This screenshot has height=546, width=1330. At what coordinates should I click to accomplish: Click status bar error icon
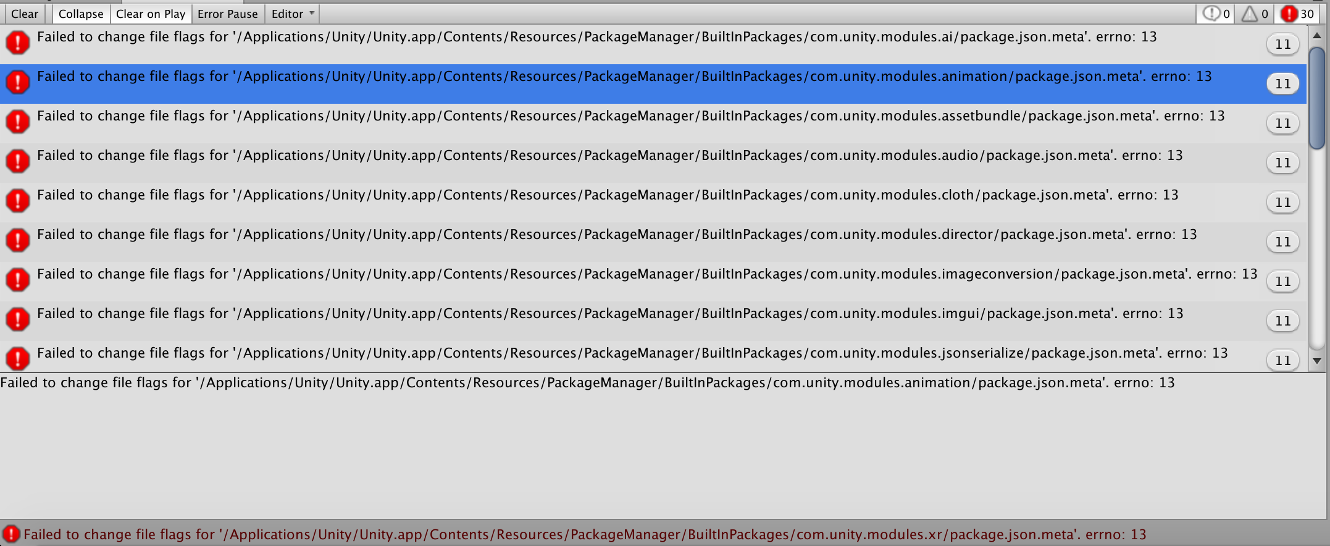[x=11, y=534]
